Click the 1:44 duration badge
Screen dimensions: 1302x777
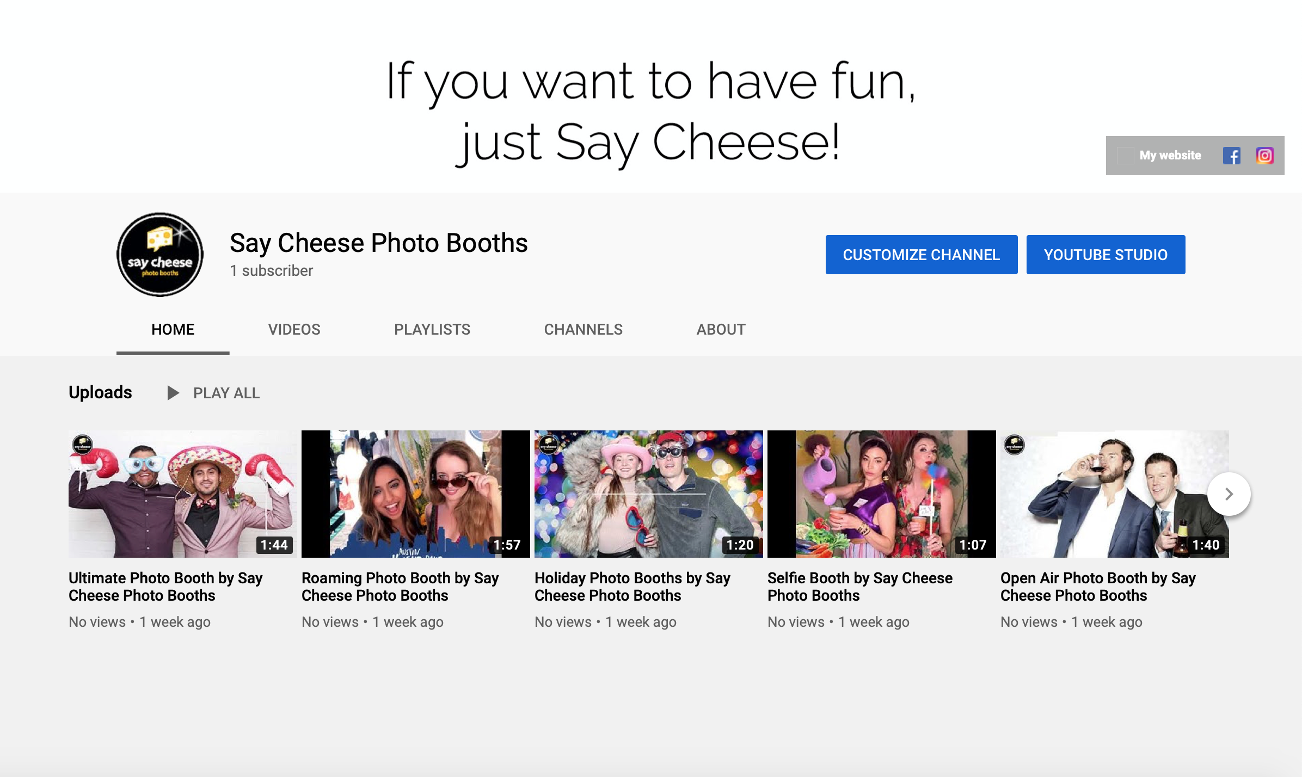(x=274, y=544)
